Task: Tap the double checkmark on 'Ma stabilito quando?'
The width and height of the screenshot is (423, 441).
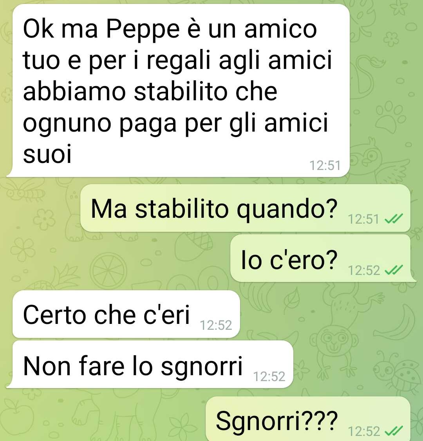Action: (394, 219)
